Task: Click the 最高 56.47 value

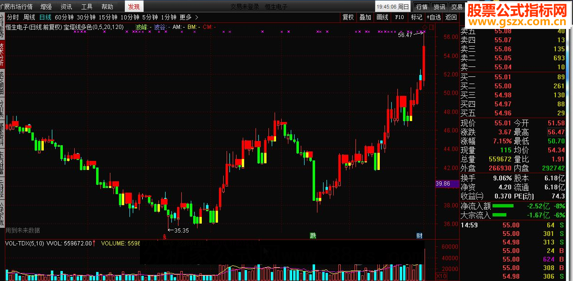Action: 556,132
